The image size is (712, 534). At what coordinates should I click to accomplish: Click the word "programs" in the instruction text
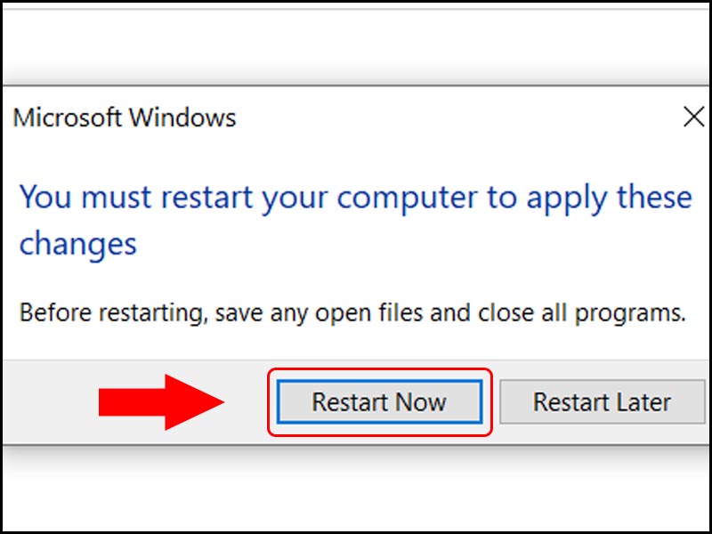[639, 313]
